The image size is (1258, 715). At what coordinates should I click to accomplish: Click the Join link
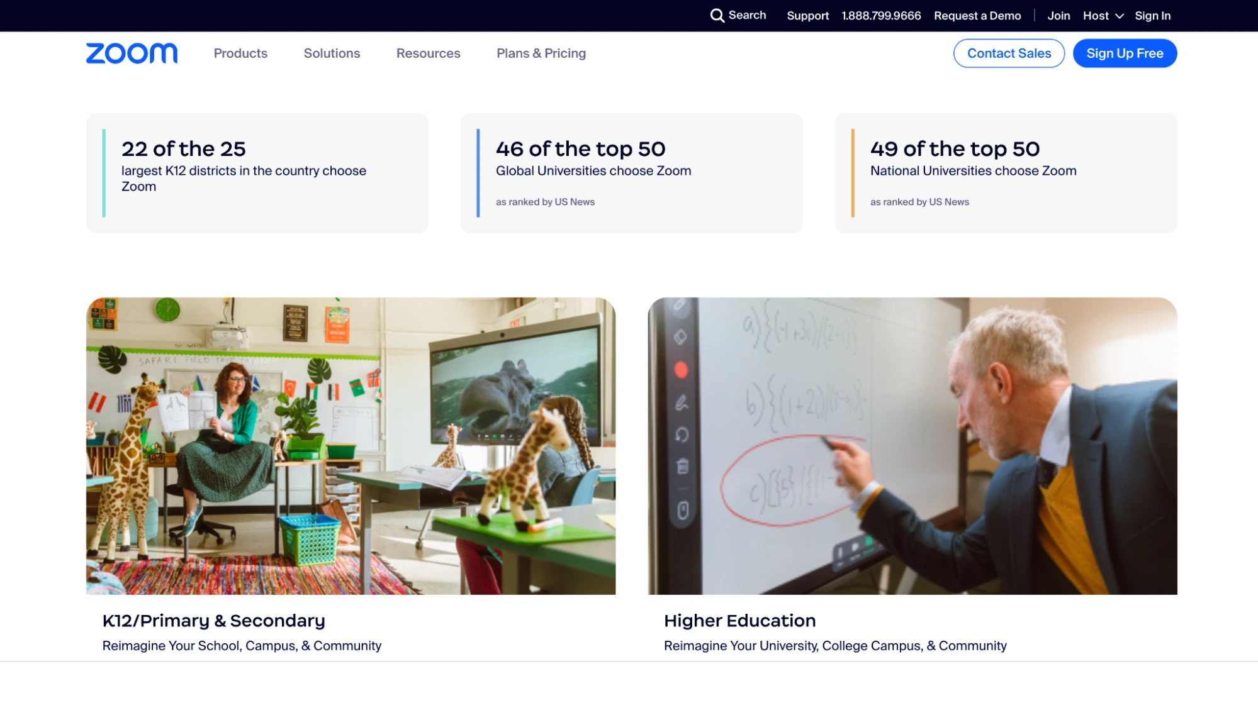click(x=1059, y=16)
